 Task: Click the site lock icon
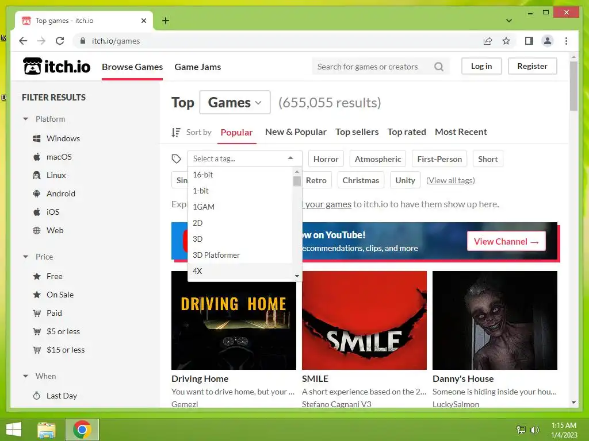click(x=83, y=41)
